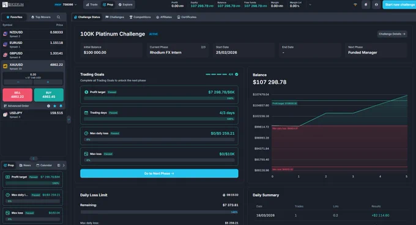Open the Certificates tab
Image resolution: width=416 pixels, height=225 pixels.
click(x=187, y=17)
